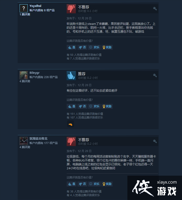The height and width of the screenshot is (200, 182).
Task: Open the 犹豫就会败北 username link
Action: pos(39,139)
